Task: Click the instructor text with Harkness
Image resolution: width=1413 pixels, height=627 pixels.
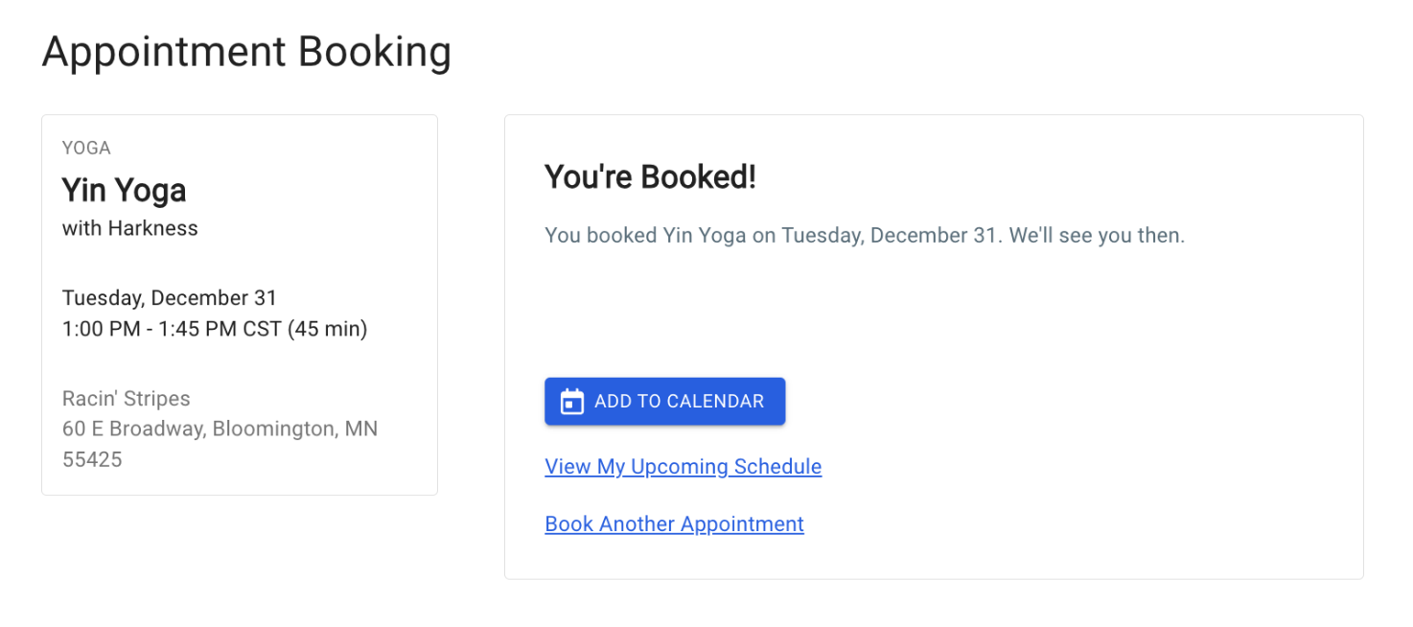Action: [129, 228]
